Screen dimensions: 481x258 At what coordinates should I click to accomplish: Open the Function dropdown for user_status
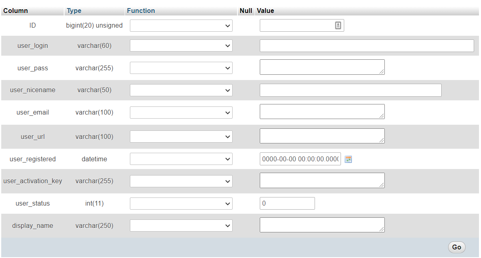(x=181, y=203)
